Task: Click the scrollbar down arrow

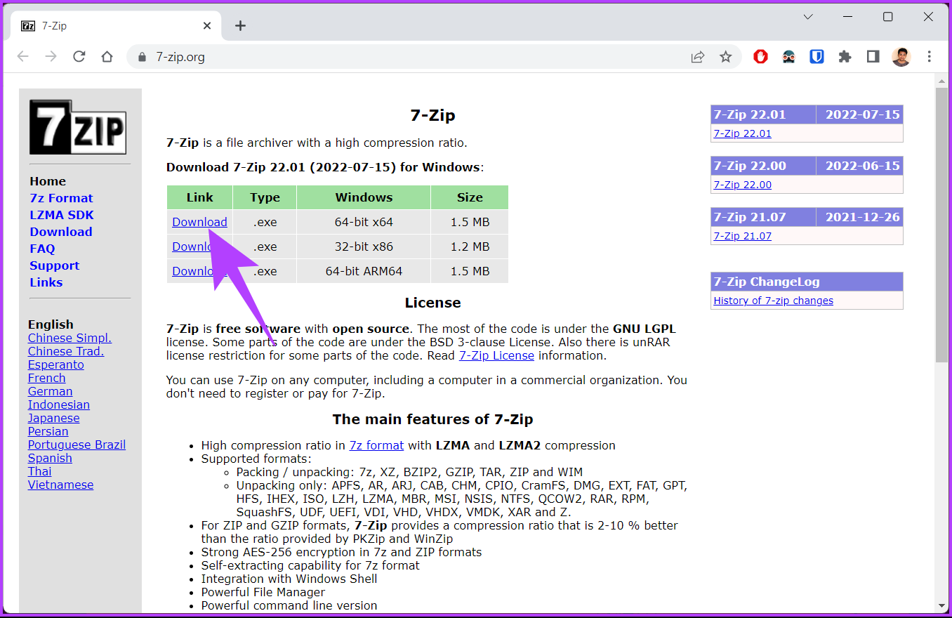Action: click(x=941, y=606)
